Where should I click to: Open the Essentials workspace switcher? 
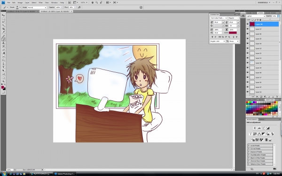pos(264,2)
